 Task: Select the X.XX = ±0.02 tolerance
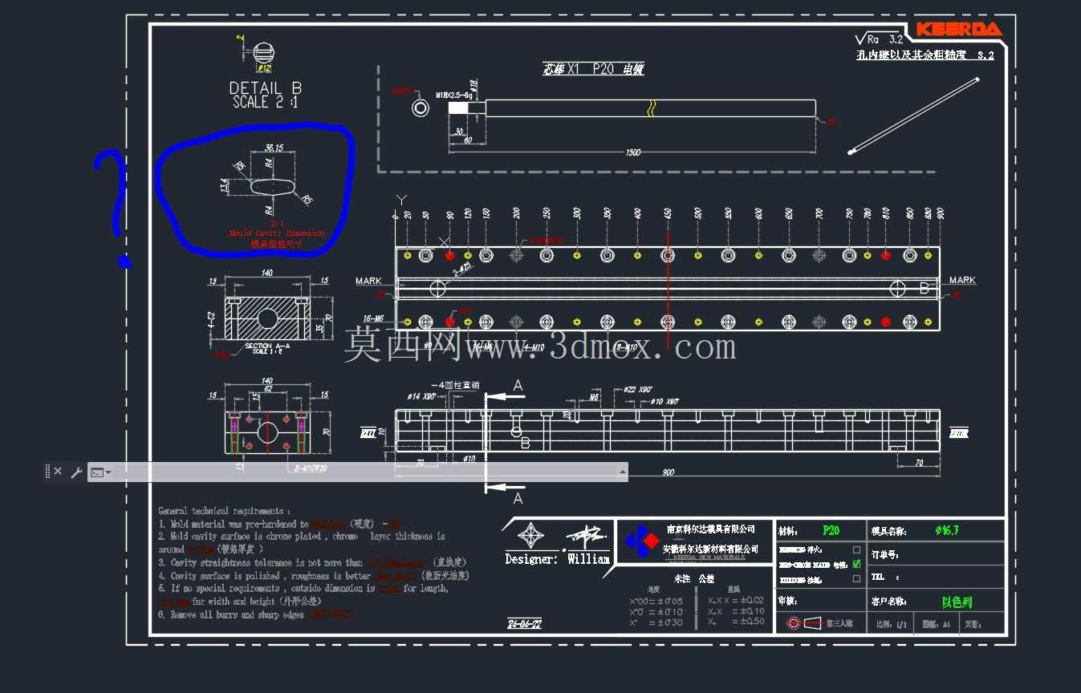coord(737,600)
